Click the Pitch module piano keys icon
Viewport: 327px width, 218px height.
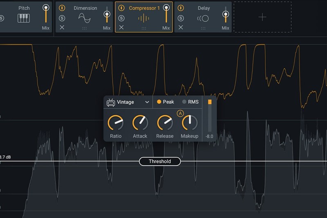click(x=24, y=18)
